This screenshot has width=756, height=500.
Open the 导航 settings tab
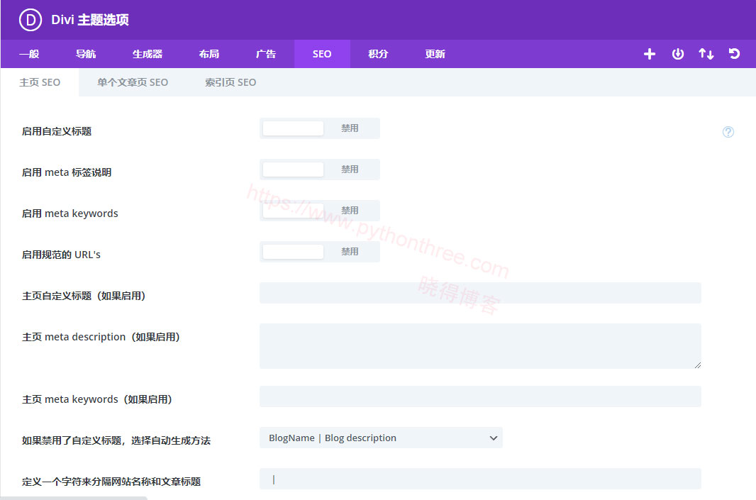tap(85, 54)
